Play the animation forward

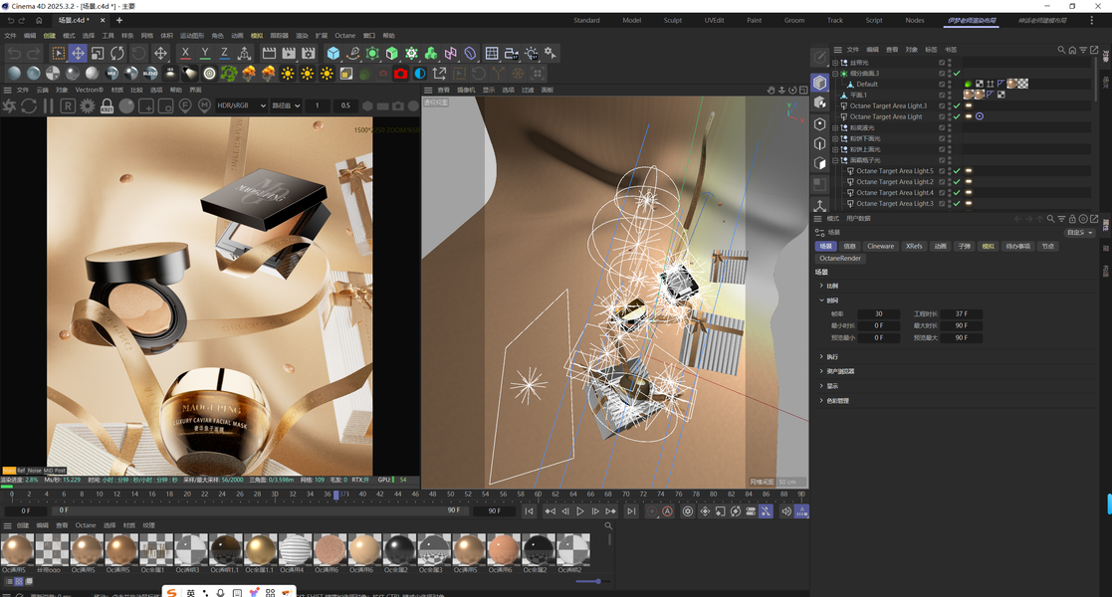(580, 511)
